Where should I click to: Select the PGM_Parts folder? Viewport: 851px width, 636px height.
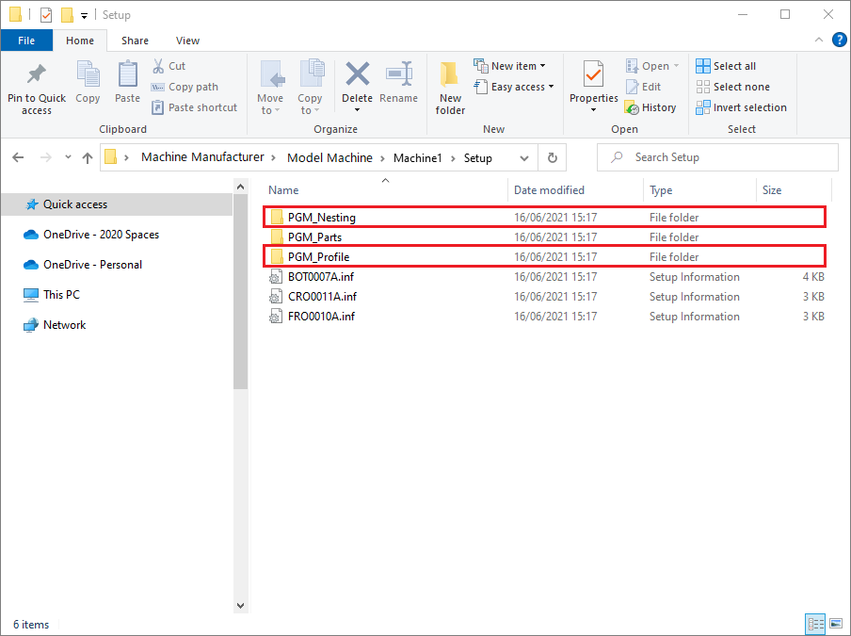click(545, 237)
